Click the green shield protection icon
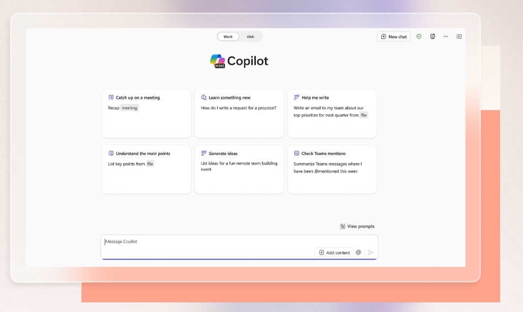This screenshot has width=523, height=312. 419,36
